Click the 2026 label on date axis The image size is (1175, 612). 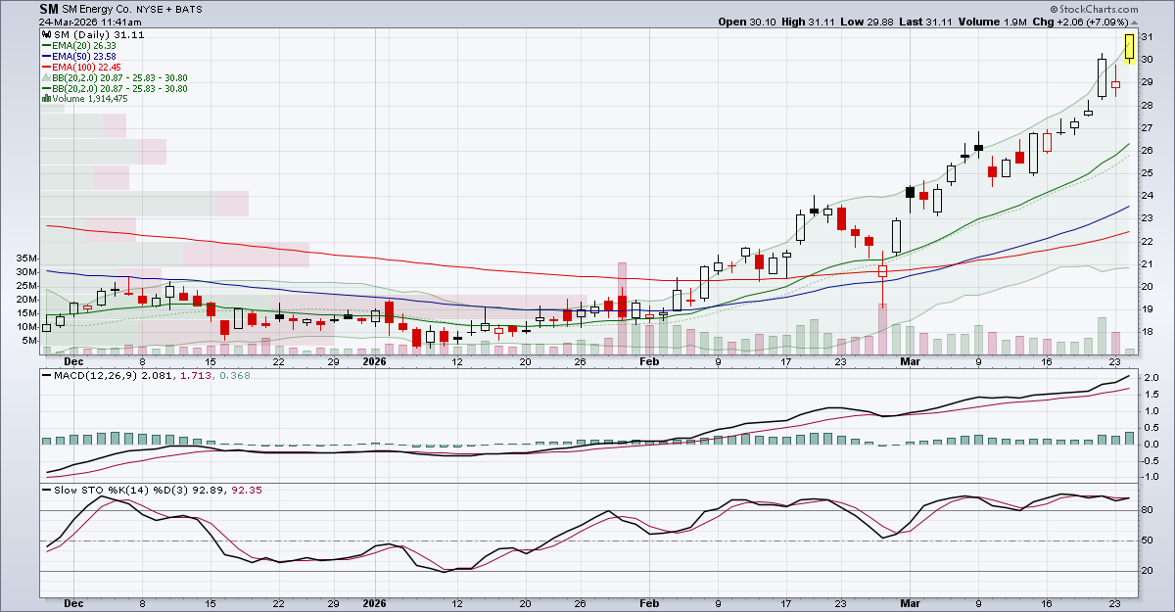(375, 361)
